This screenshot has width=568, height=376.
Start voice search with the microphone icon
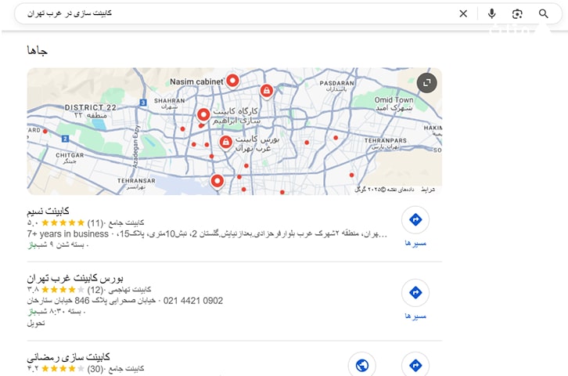491,14
